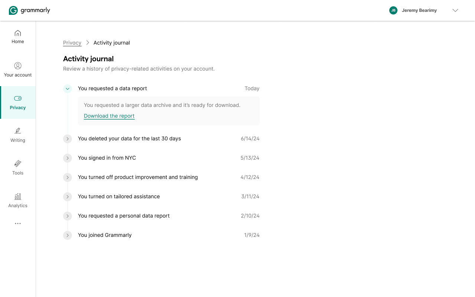Click the Privacy shield icon in sidebar
Screen dimensions: 475x297
click(17, 98)
